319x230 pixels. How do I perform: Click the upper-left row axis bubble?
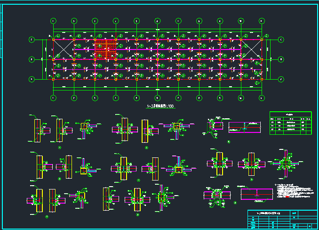pyautogui.click(x=32, y=40)
